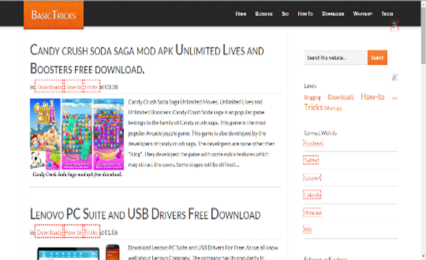Image resolution: width=426 pixels, height=260 pixels.
Task: Click the Tricks tag under the Candy Crush post
Action: pyautogui.click(x=91, y=87)
